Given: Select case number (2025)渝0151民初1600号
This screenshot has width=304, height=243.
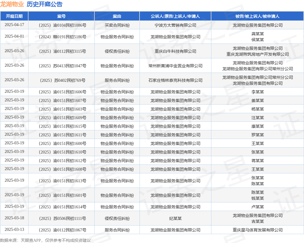Looking at the screenshot, I should tap(62, 143).
